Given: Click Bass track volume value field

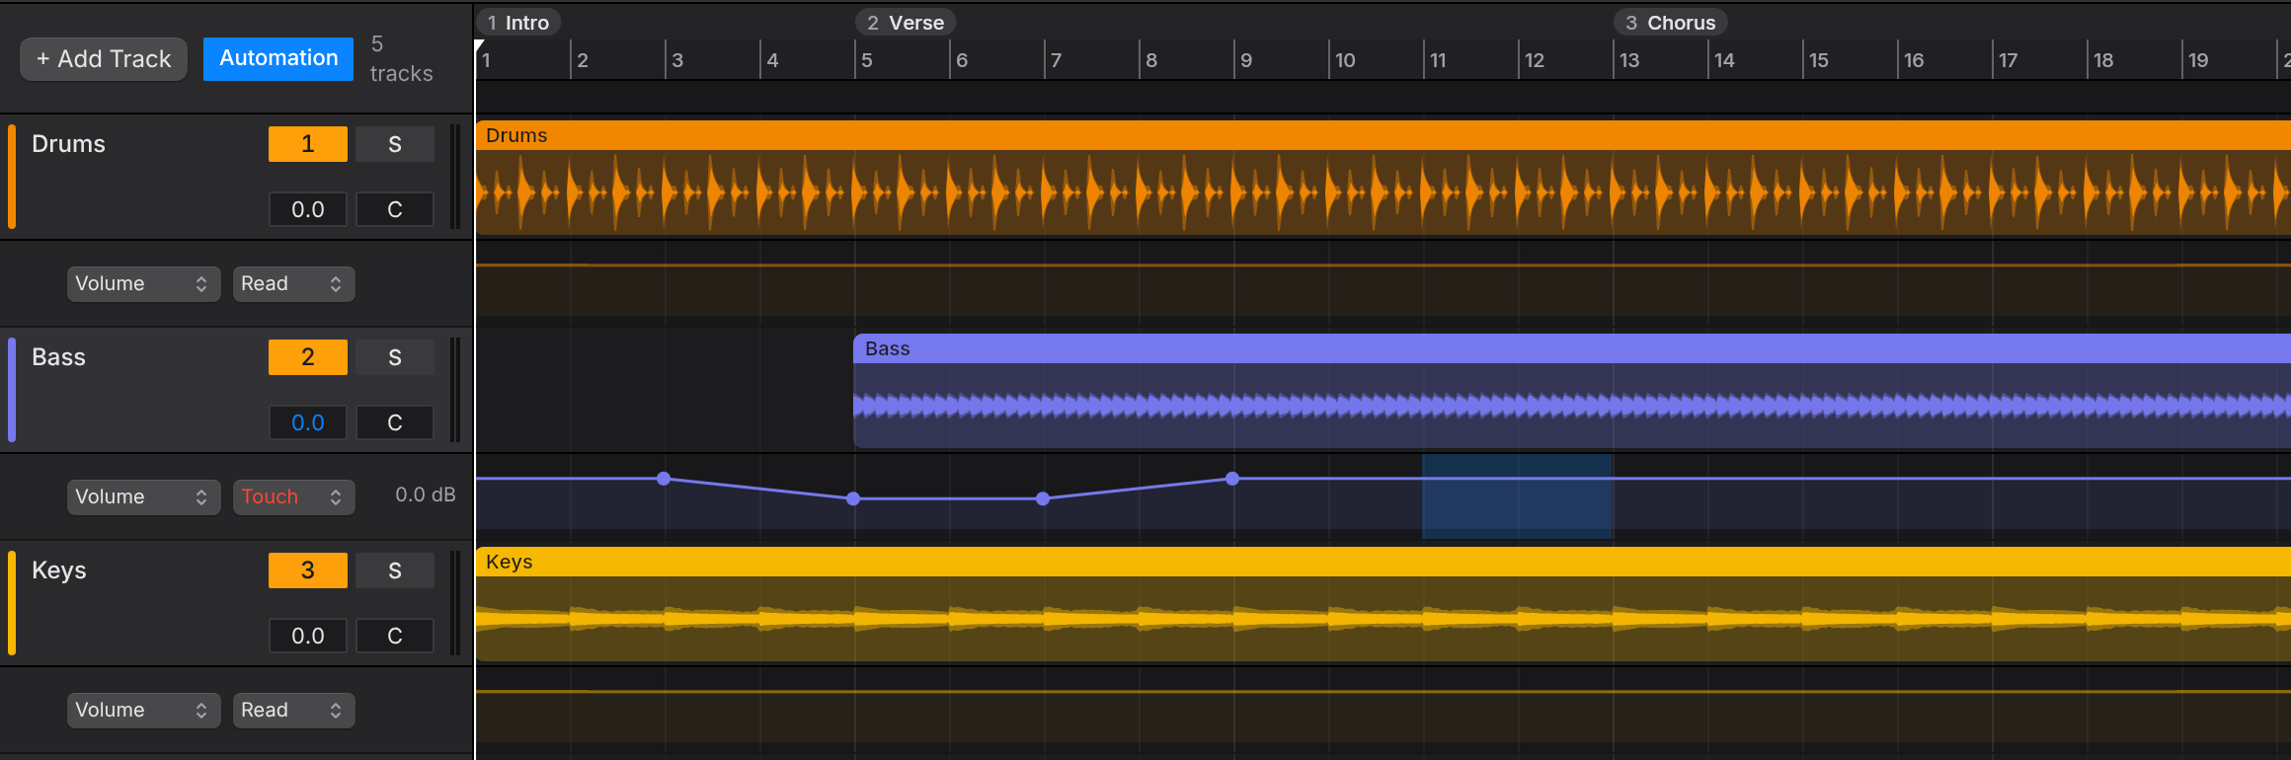Looking at the screenshot, I should click(308, 422).
